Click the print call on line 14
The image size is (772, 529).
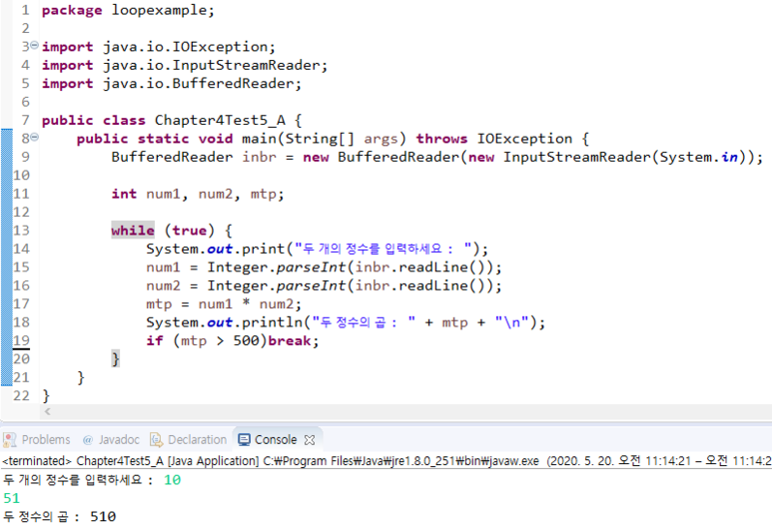point(317,249)
